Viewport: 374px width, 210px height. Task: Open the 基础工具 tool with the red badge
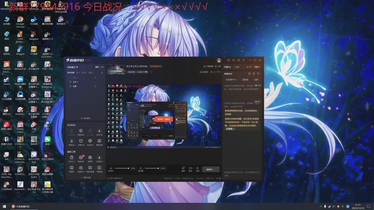pos(81,159)
